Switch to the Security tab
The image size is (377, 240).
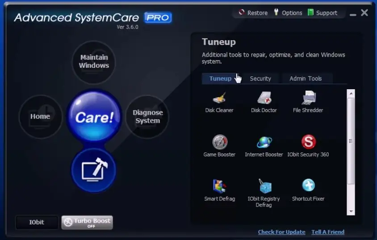pyautogui.click(x=260, y=79)
